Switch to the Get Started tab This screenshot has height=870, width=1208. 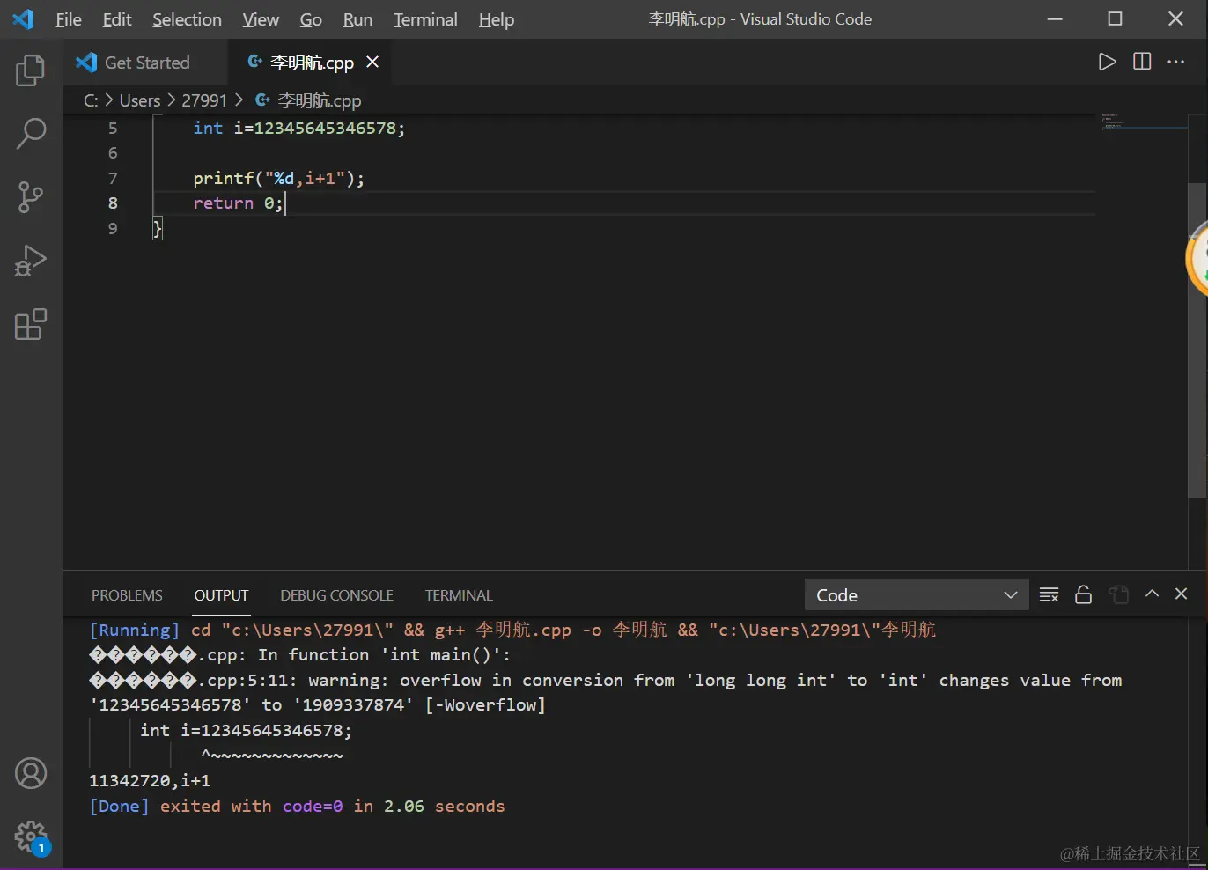pyautogui.click(x=145, y=63)
